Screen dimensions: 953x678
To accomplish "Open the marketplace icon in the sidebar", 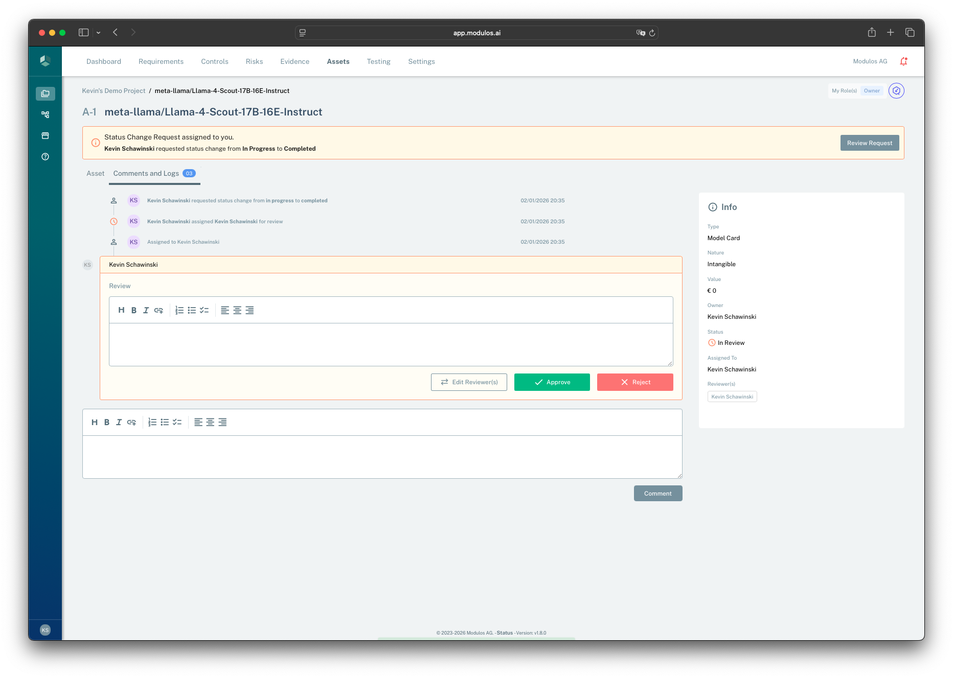I will click(45, 135).
